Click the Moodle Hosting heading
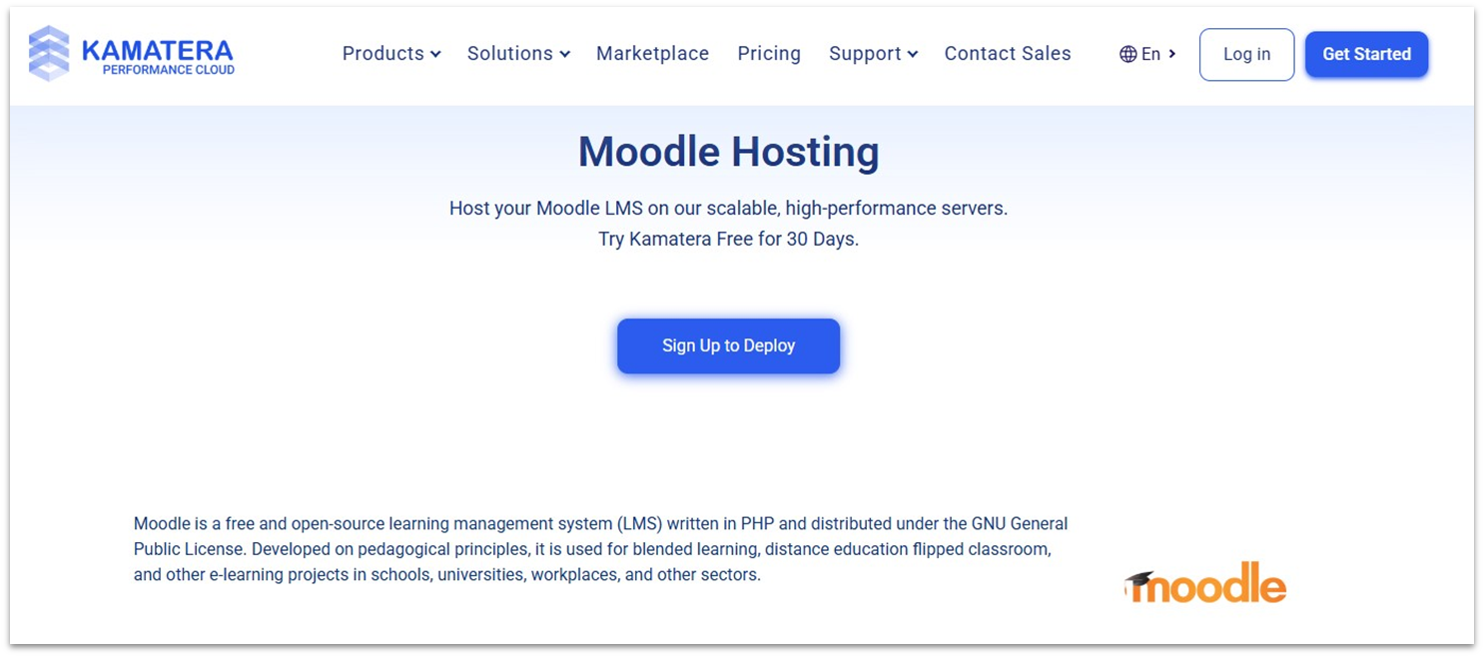Screen dimensions: 1484x657 coord(729,152)
